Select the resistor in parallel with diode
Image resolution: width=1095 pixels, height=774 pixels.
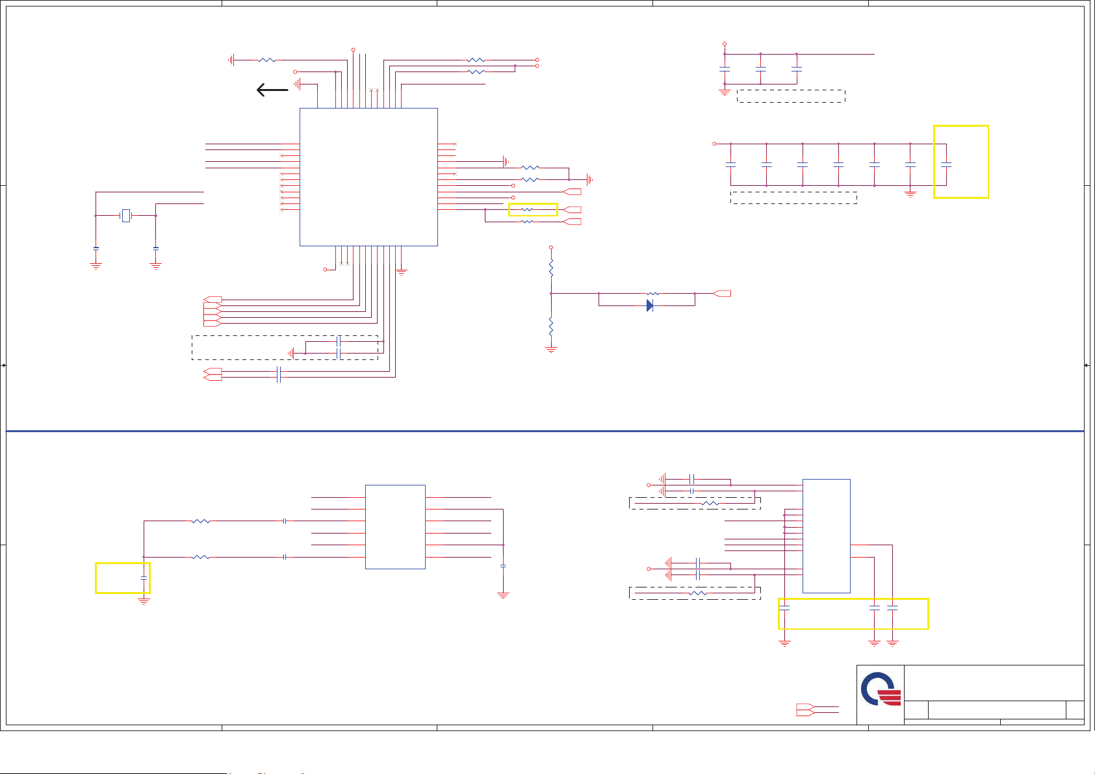pos(653,294)
